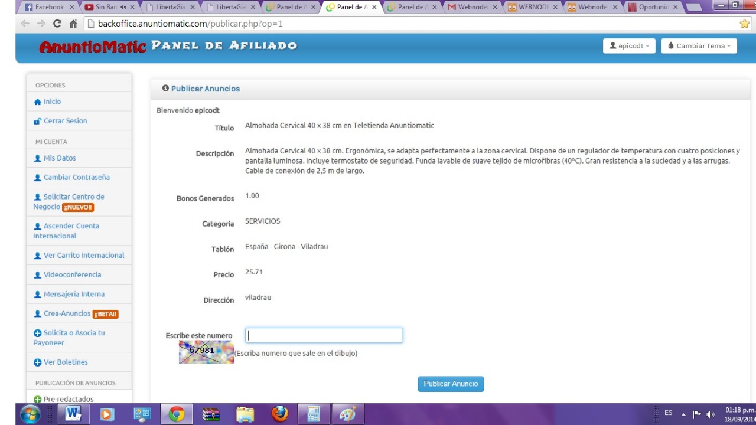Close the Facebook tab

point(71,7)
